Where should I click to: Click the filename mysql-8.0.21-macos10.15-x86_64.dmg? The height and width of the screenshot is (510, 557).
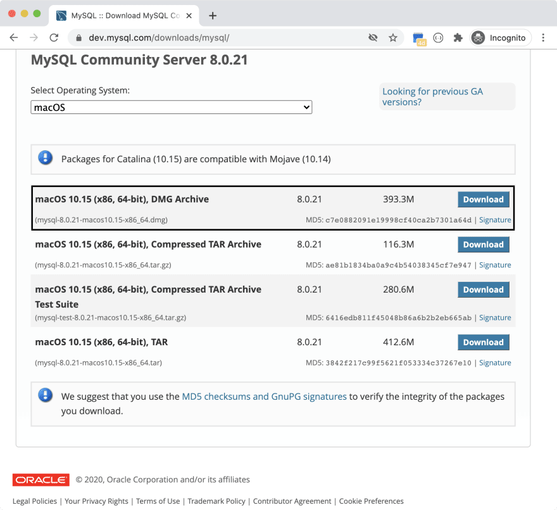click(x=101, y=220)
